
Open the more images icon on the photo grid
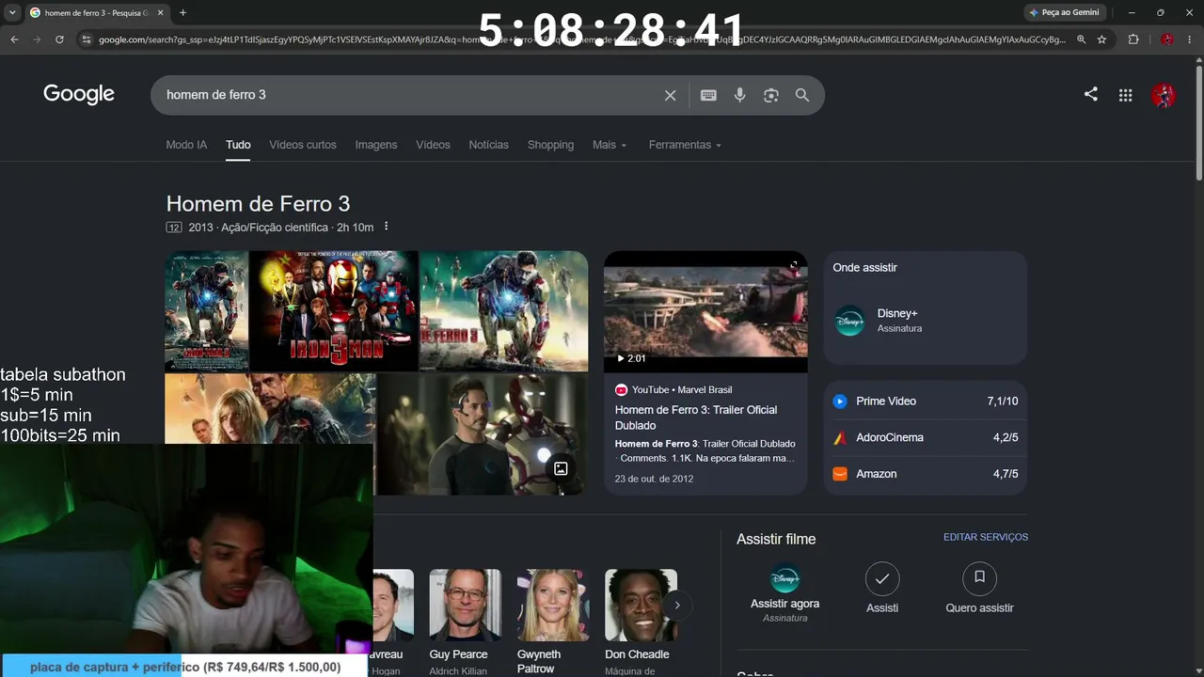tap(561, 468)
